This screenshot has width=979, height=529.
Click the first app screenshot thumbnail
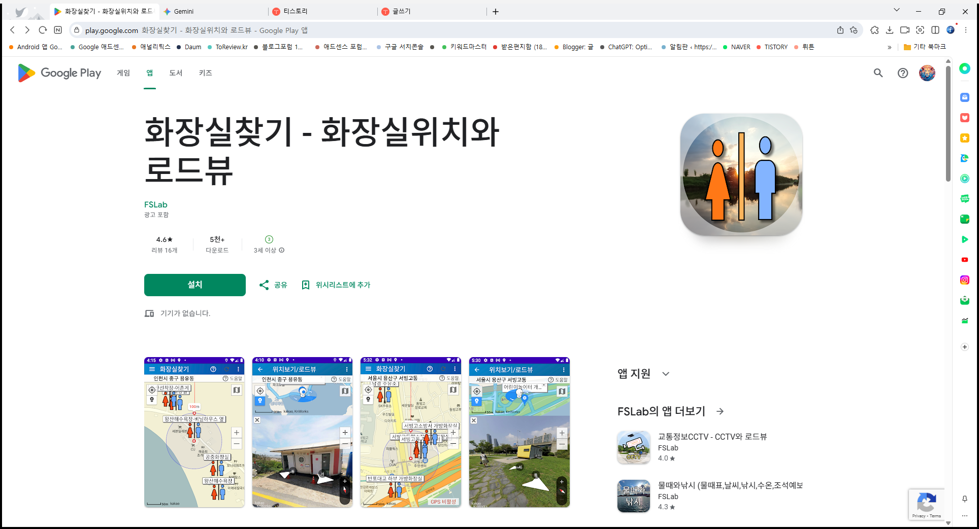(x=194, y=431)
